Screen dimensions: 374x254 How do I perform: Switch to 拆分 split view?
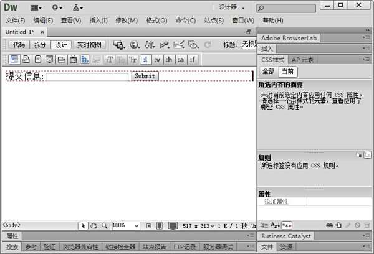point(40,45)
